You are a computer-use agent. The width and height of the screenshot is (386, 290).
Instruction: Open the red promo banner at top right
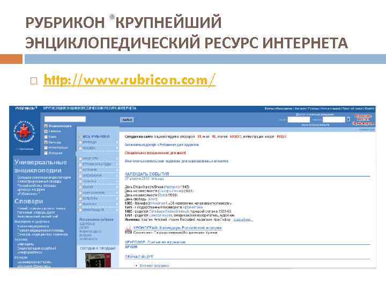point(363,119)
